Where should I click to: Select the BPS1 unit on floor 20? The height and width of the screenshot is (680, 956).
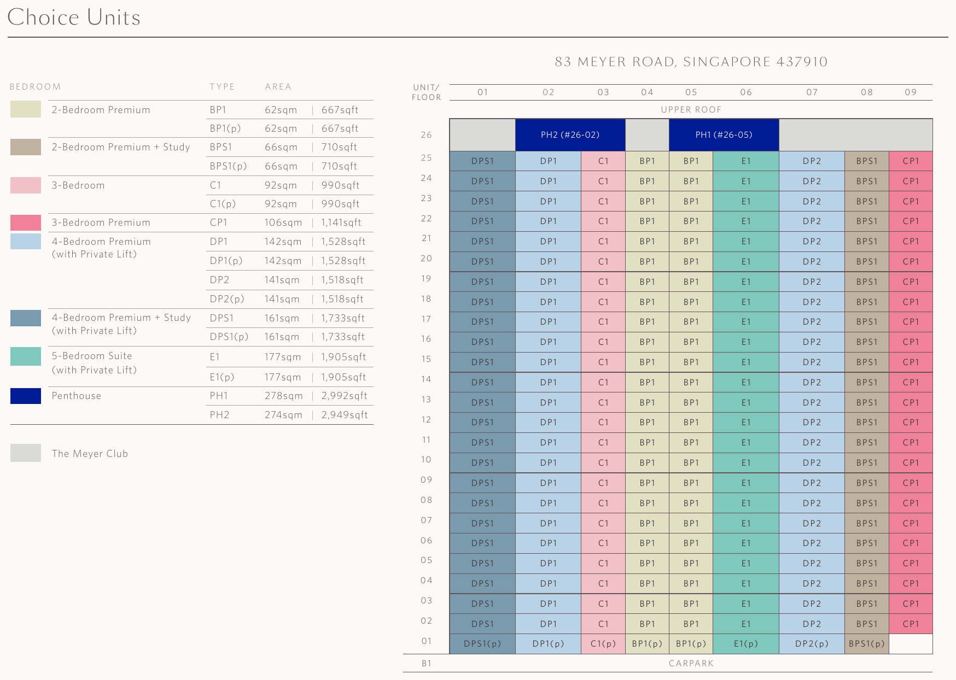867,262
